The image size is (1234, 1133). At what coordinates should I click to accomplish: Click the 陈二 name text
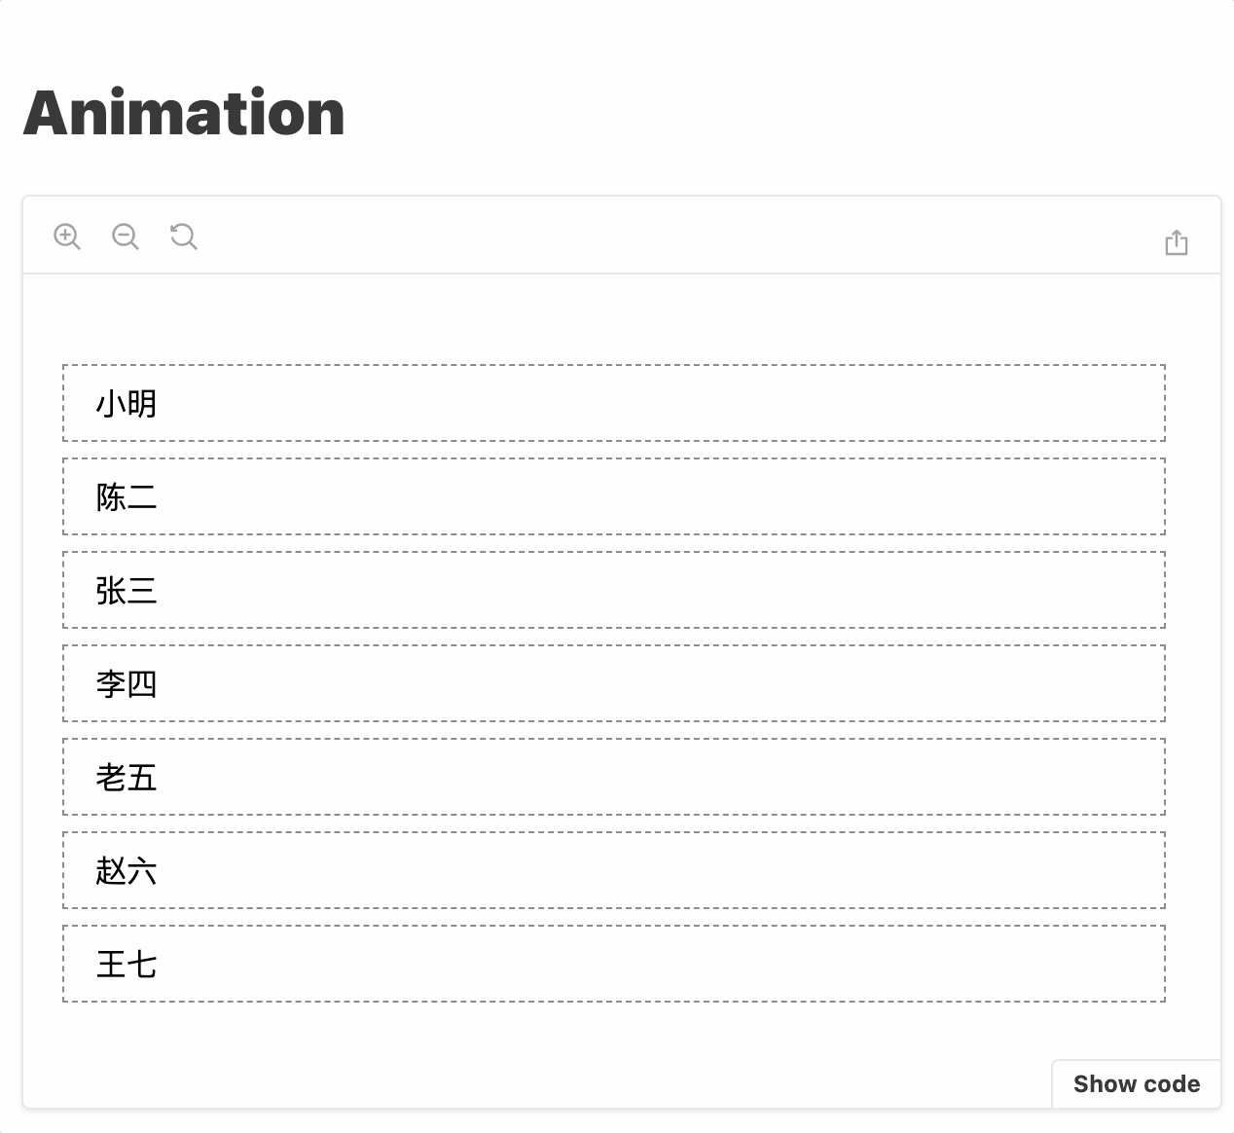127,497
